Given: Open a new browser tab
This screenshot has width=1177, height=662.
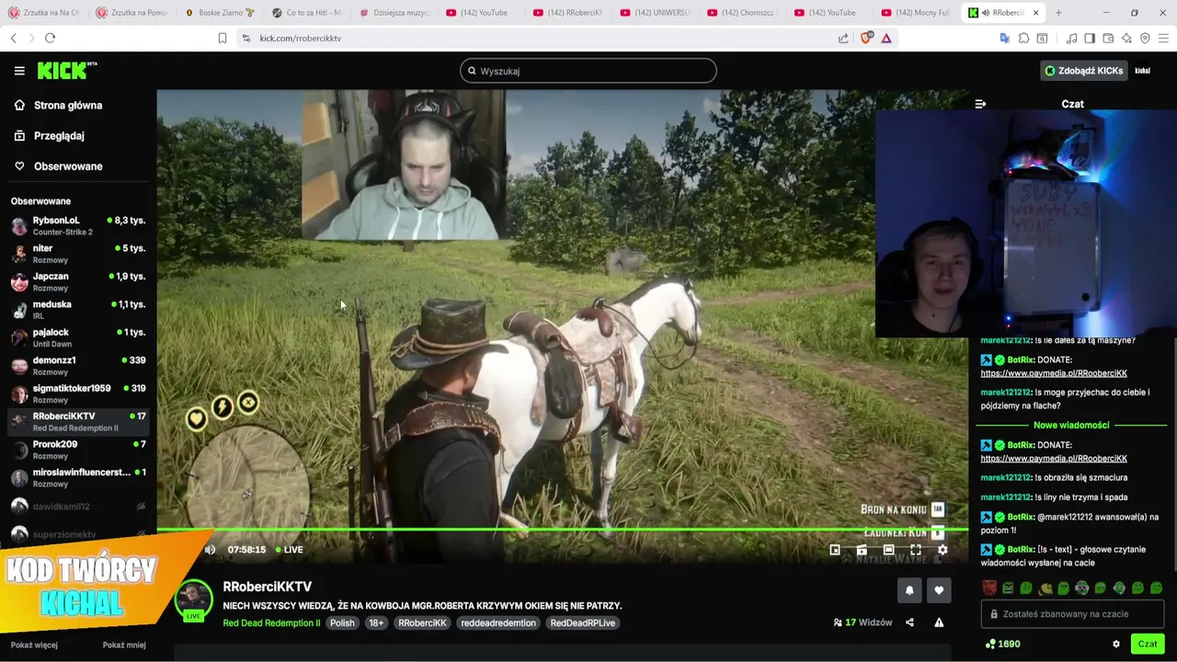Looking at the screenshot, I should 1058,13.
